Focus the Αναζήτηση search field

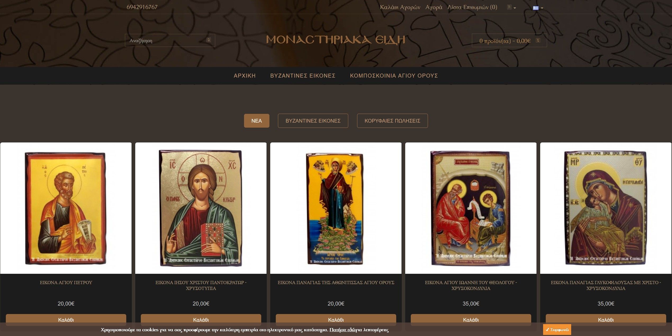(x=170, y=40)
